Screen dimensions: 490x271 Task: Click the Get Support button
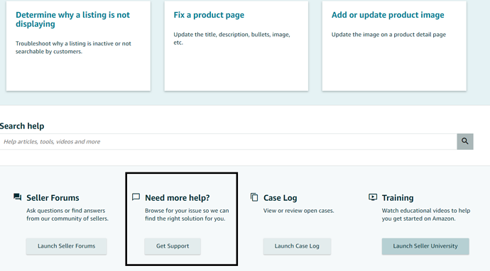(173, 246)
